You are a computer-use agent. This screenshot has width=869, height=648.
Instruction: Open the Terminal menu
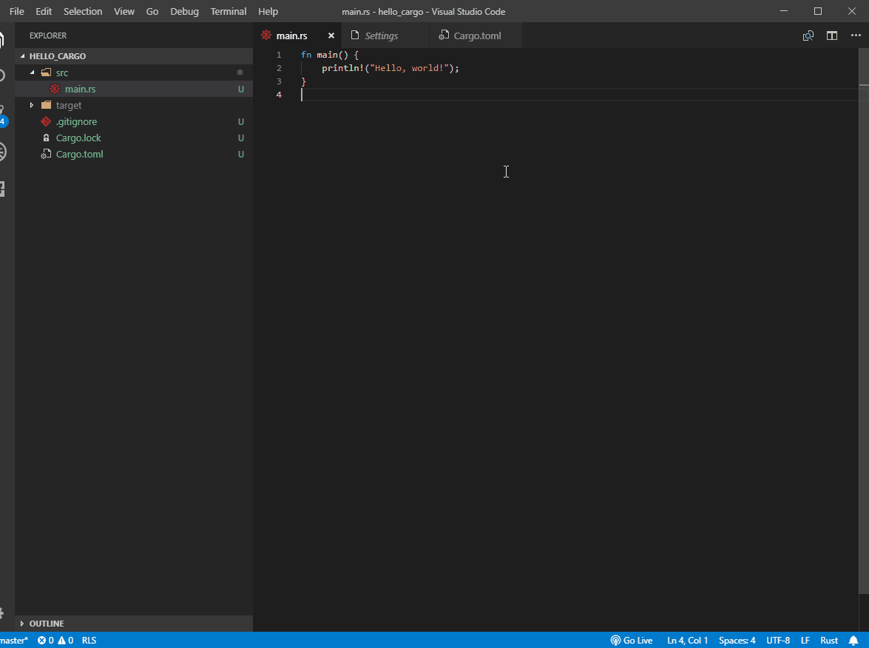[229, 11]
